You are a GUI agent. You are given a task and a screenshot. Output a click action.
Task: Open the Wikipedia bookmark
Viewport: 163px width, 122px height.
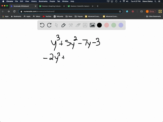click(58, 16)
